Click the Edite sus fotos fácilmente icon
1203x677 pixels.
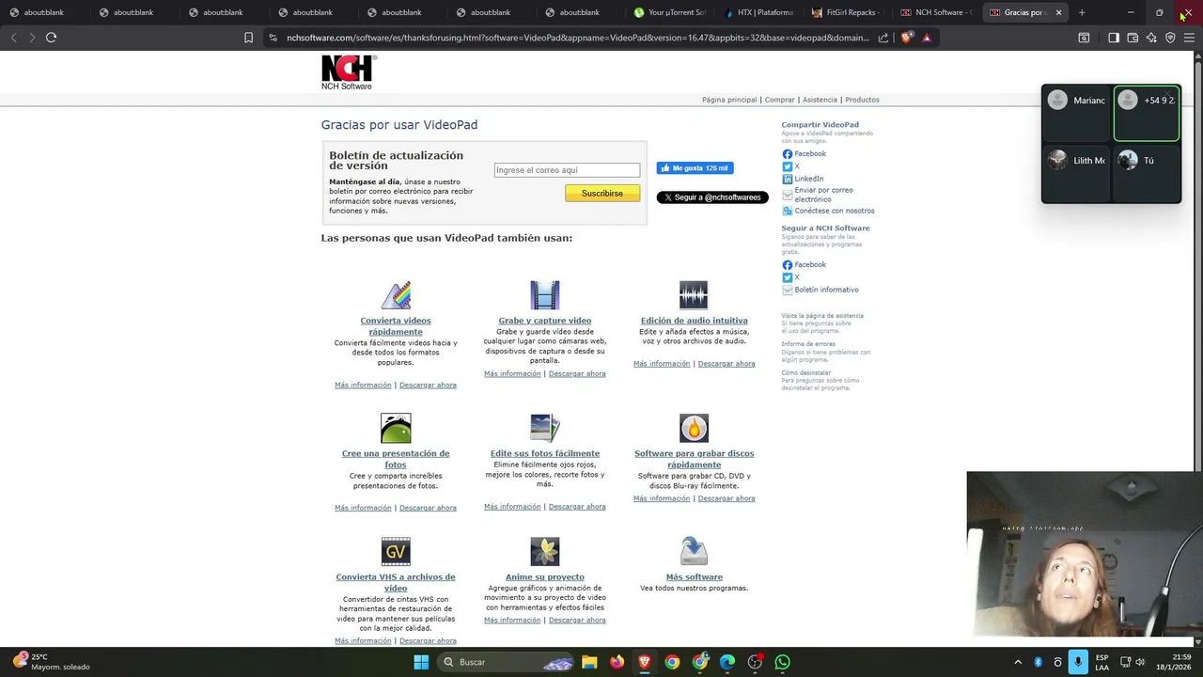coord(544,428)
